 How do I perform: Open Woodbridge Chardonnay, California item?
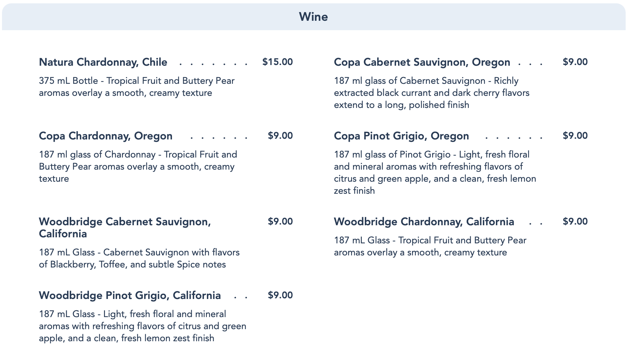[424, 222]
